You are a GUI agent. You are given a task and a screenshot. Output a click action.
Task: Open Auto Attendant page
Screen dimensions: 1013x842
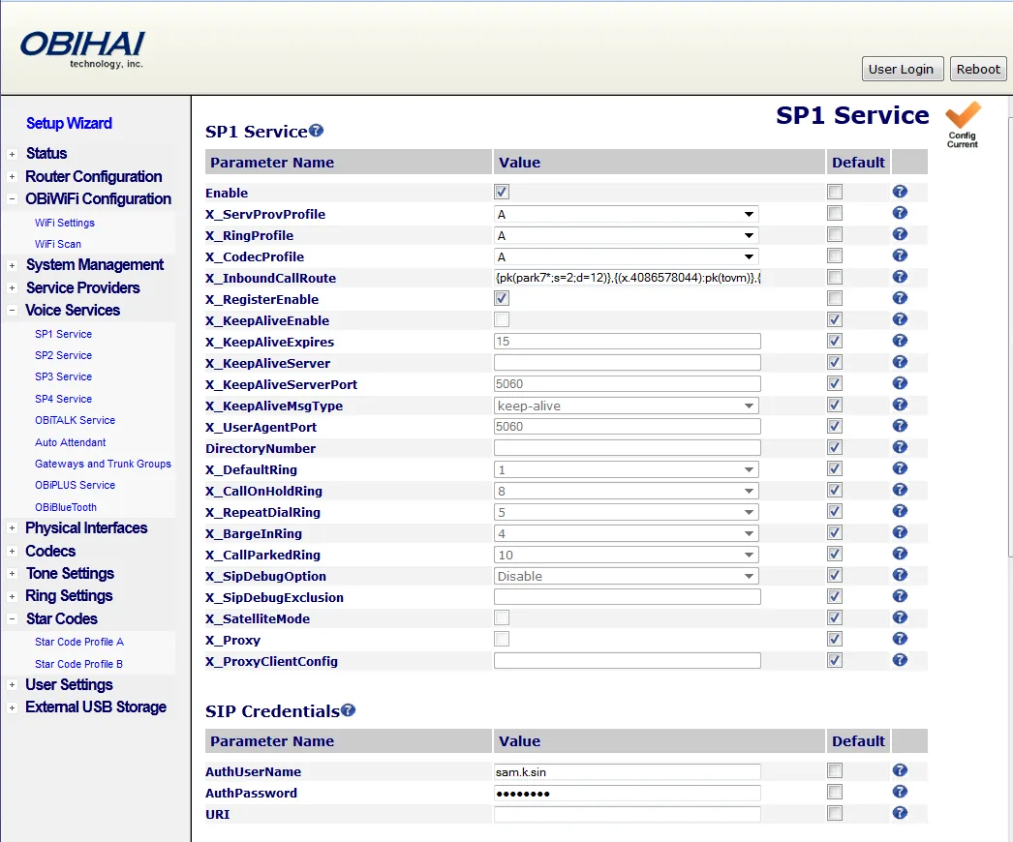pos(71,442)
